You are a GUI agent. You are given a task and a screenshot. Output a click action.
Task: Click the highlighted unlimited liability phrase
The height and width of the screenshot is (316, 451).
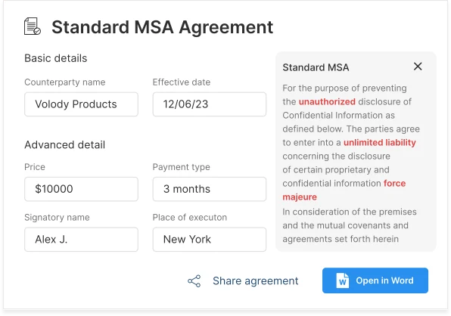pos(380,142)
